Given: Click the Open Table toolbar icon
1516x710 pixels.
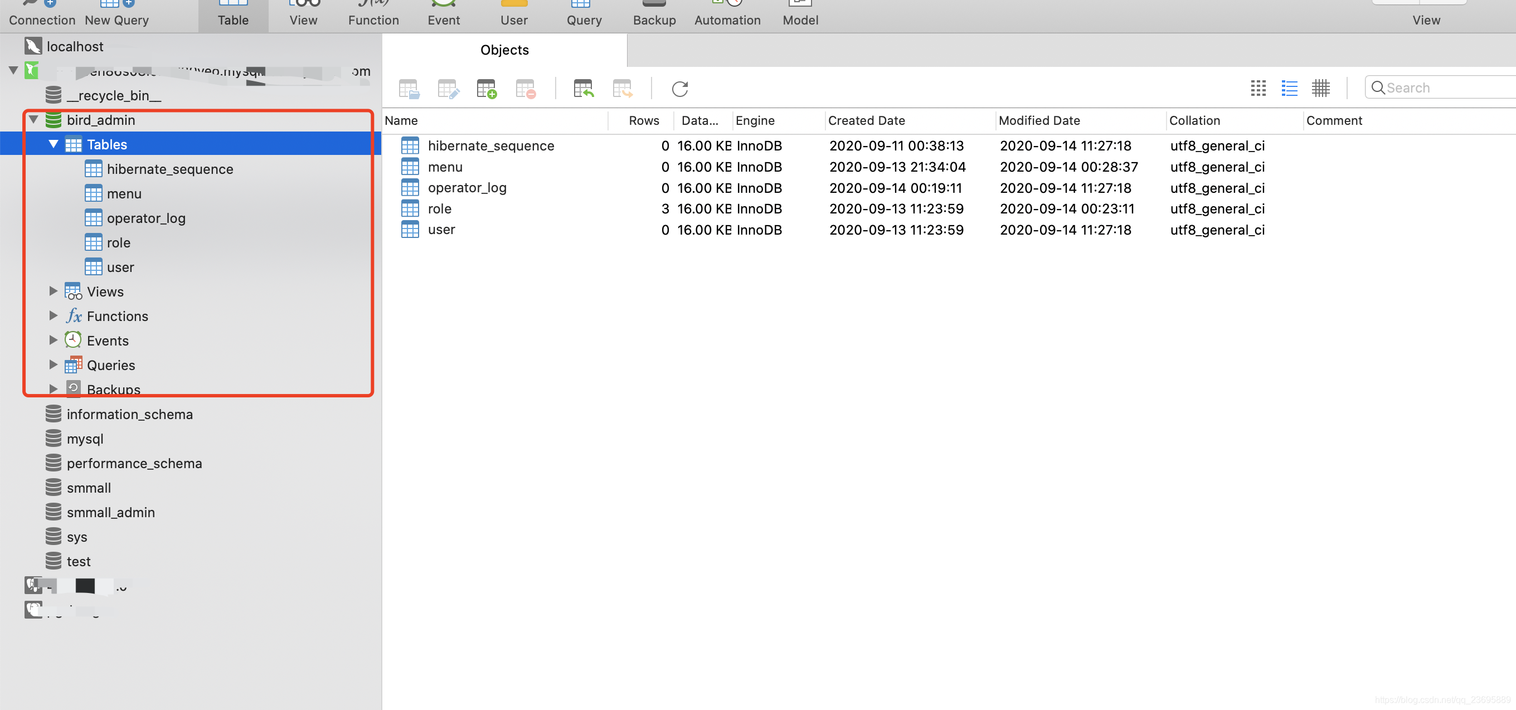Looking at the screenshot, I should tap(409, 89).
